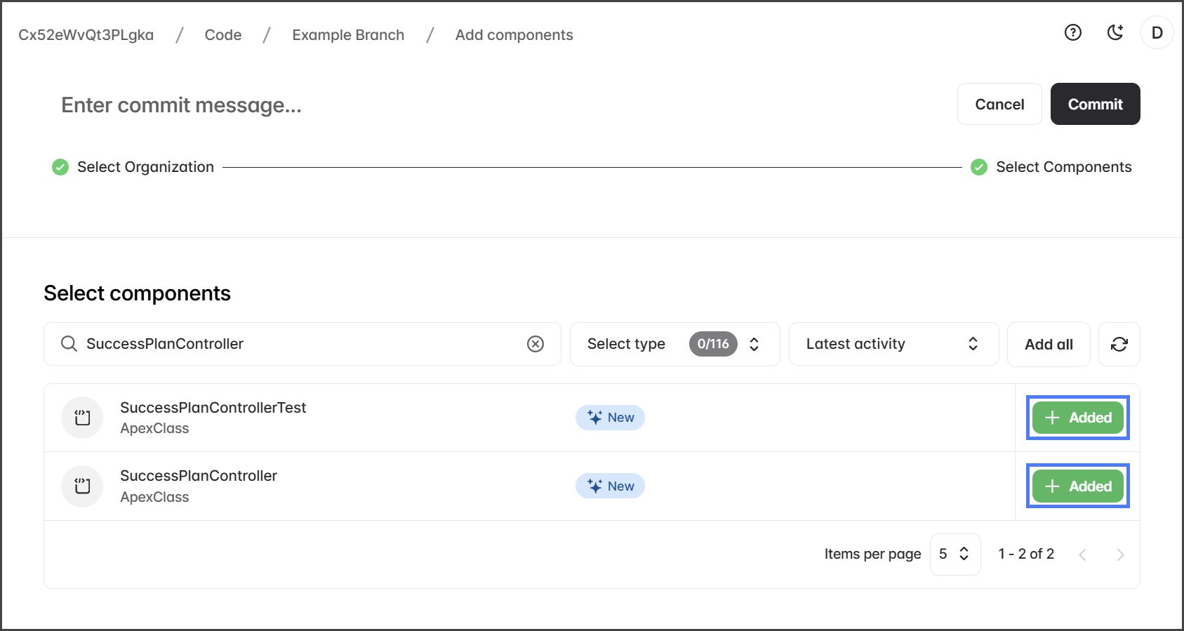Image resolution: width=1184 pixels, height=631 pixels.
Task: Toggle Added for SuccessPlanControllerTest
Action: 1077,418
